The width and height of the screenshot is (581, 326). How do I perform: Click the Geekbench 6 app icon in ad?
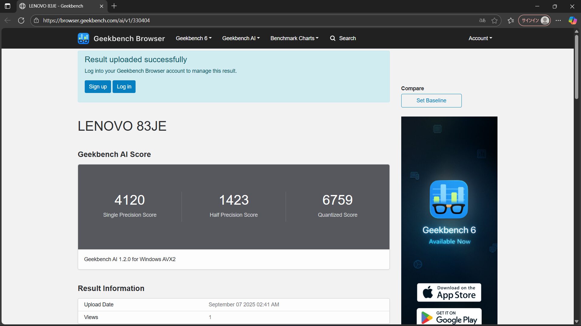[x=449, y=199]
